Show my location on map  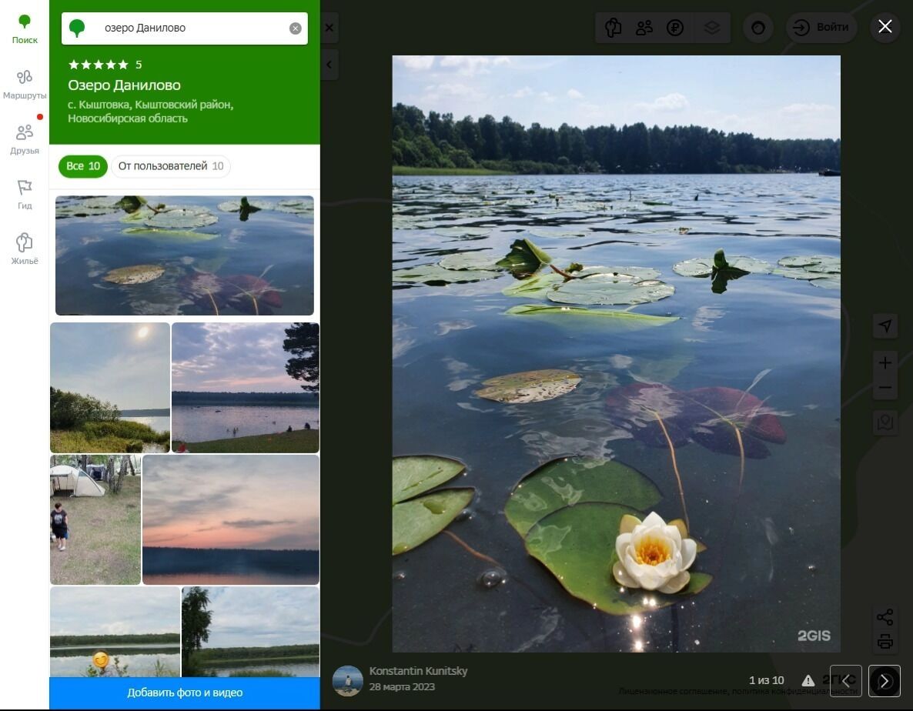pyautogui.click(x=885, y=326)
